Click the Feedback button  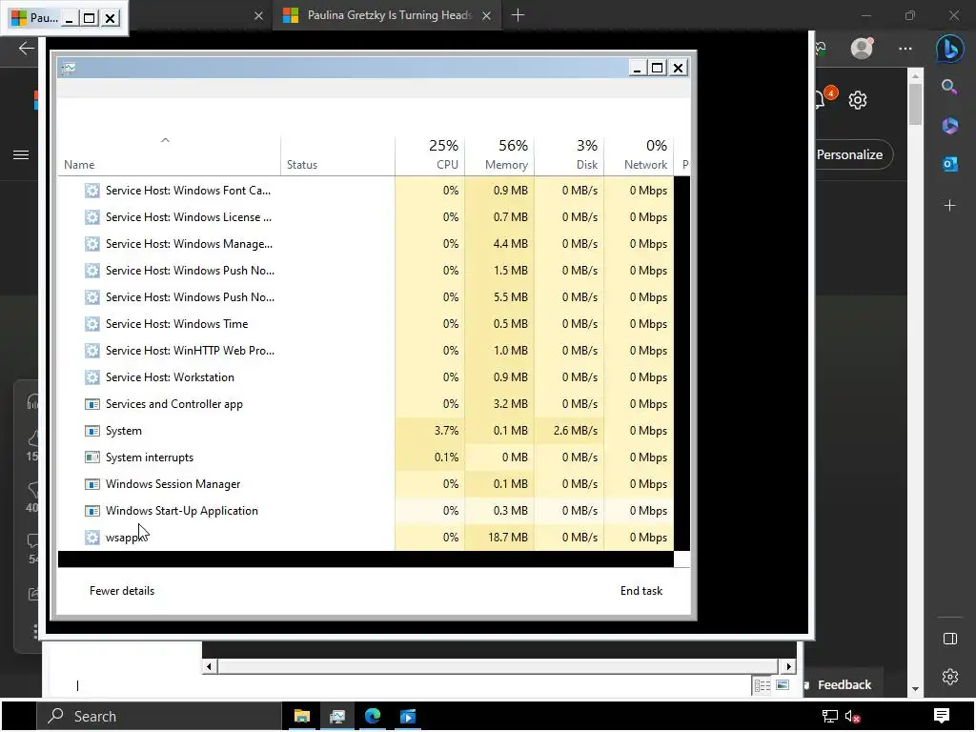tap(844, 685)
